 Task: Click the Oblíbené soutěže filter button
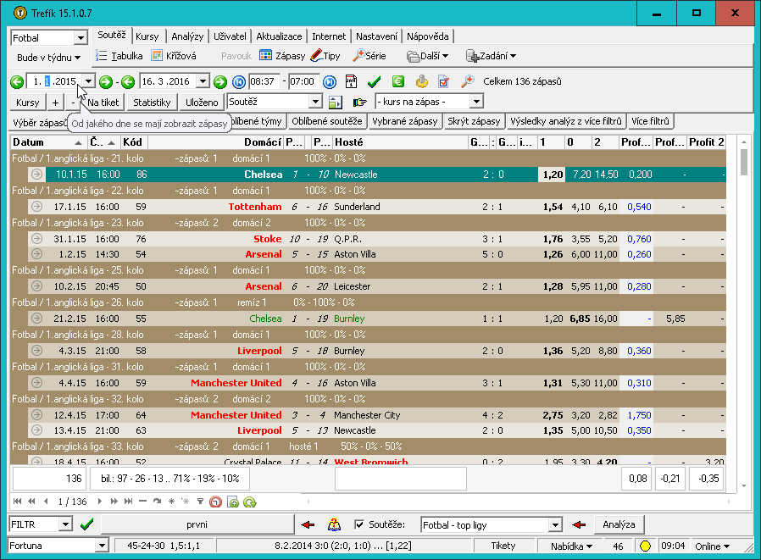[x=327, y=121]
